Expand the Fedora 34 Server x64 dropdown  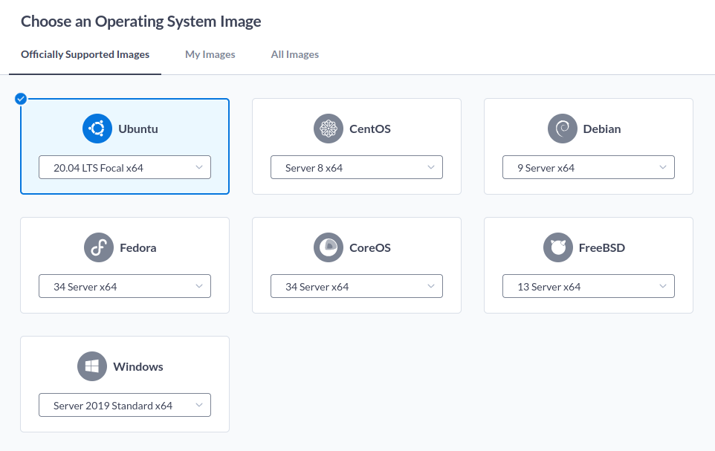(125, 286)
